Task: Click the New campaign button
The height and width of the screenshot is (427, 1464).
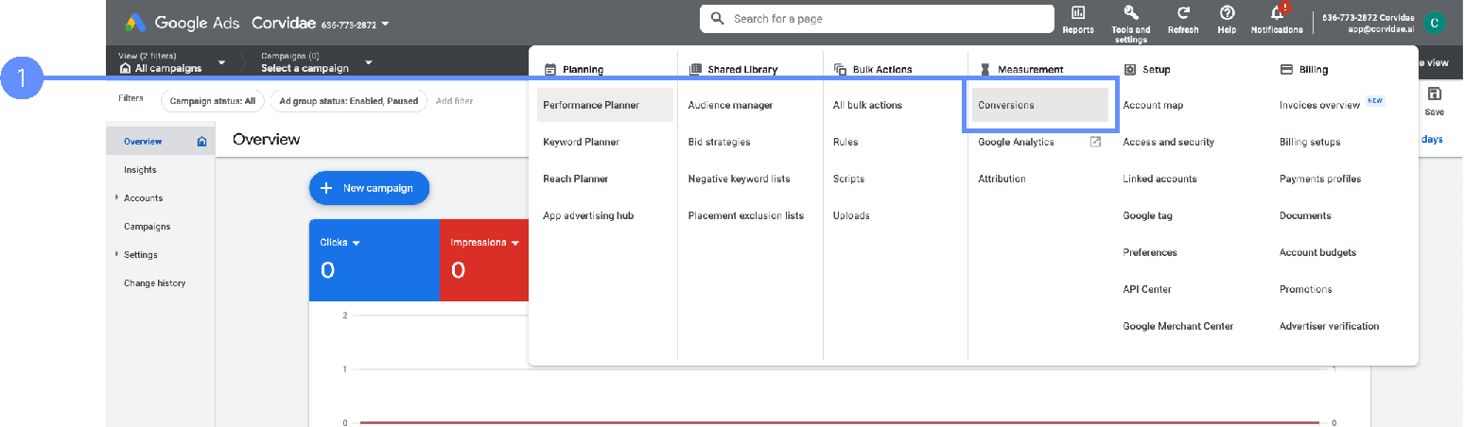Action: (369, 188)
